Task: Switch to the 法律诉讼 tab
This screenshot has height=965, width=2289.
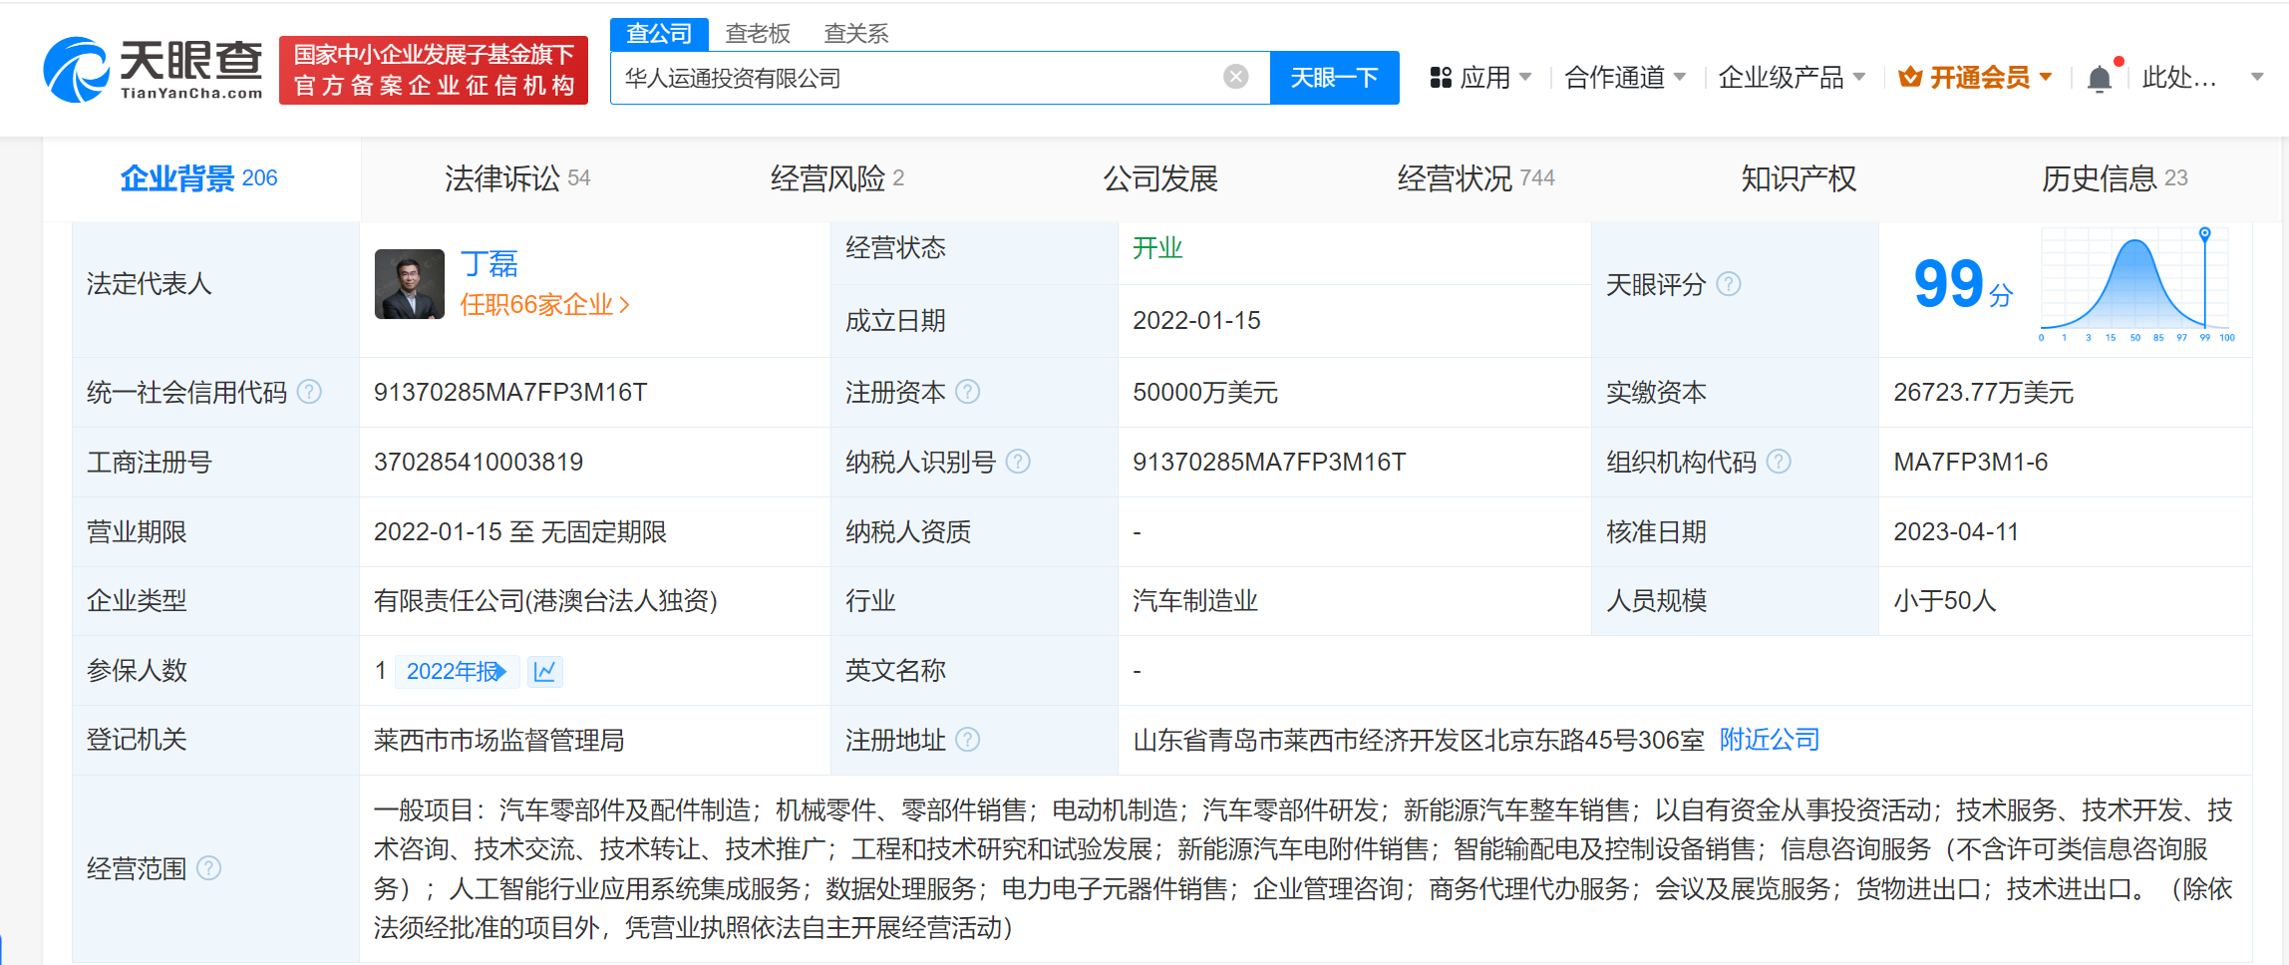Action: [516, 178]
